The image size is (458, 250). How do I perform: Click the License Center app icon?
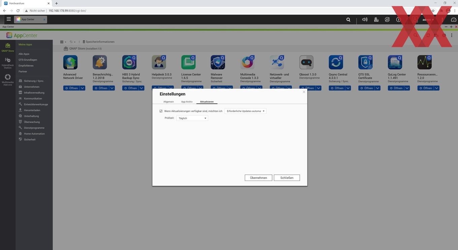tap(188, 62)
